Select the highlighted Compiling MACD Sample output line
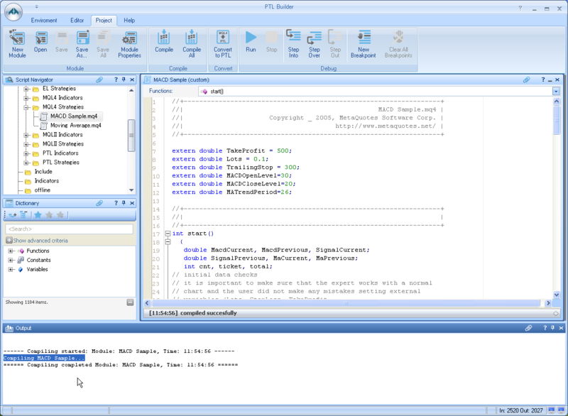 [x=44, y=358]
